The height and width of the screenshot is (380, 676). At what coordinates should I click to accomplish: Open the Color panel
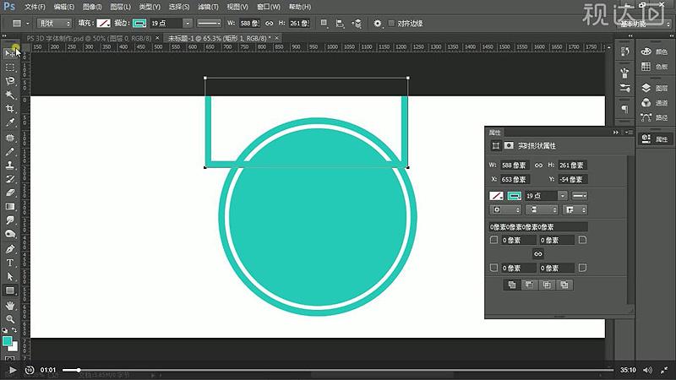pyautogui.click(x=654, y=52)
